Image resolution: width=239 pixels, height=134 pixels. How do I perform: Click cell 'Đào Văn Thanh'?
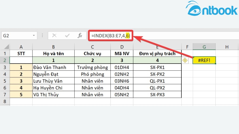tap(53, 67)
